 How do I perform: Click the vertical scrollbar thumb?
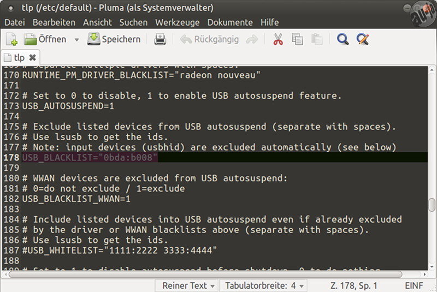coord(432,205)
